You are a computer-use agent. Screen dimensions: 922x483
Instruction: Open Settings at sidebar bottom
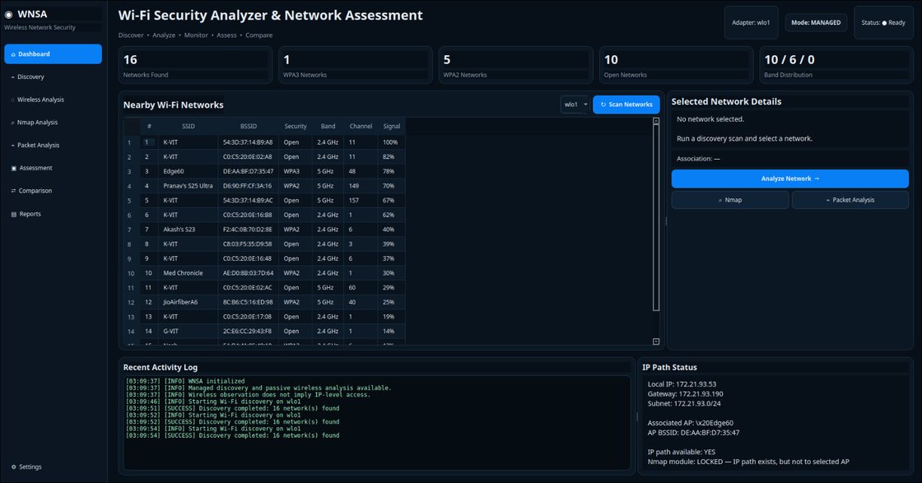pos(53,467)
